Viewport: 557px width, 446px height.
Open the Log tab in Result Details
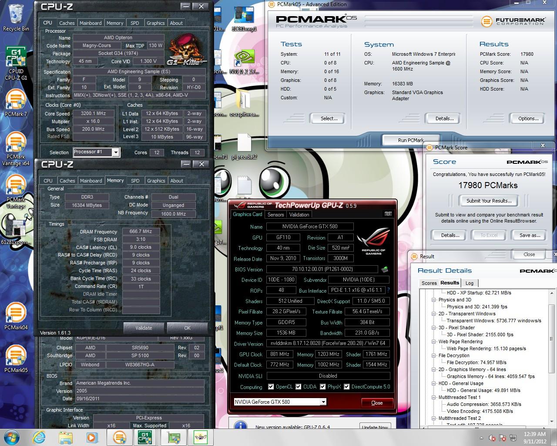(470, 283)
